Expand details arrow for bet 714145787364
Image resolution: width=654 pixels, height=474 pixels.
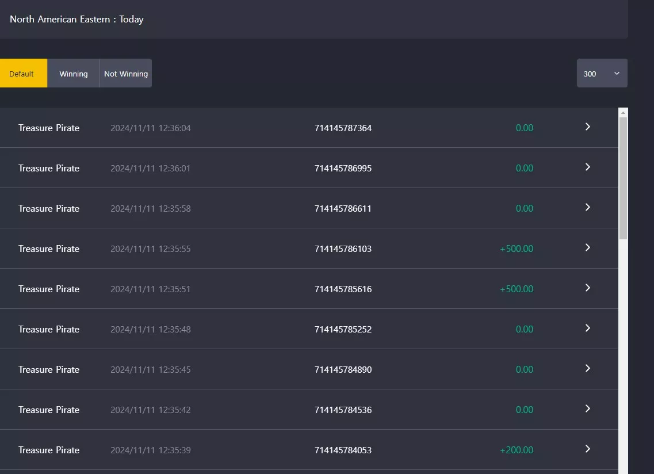click(x=588, y=127)
